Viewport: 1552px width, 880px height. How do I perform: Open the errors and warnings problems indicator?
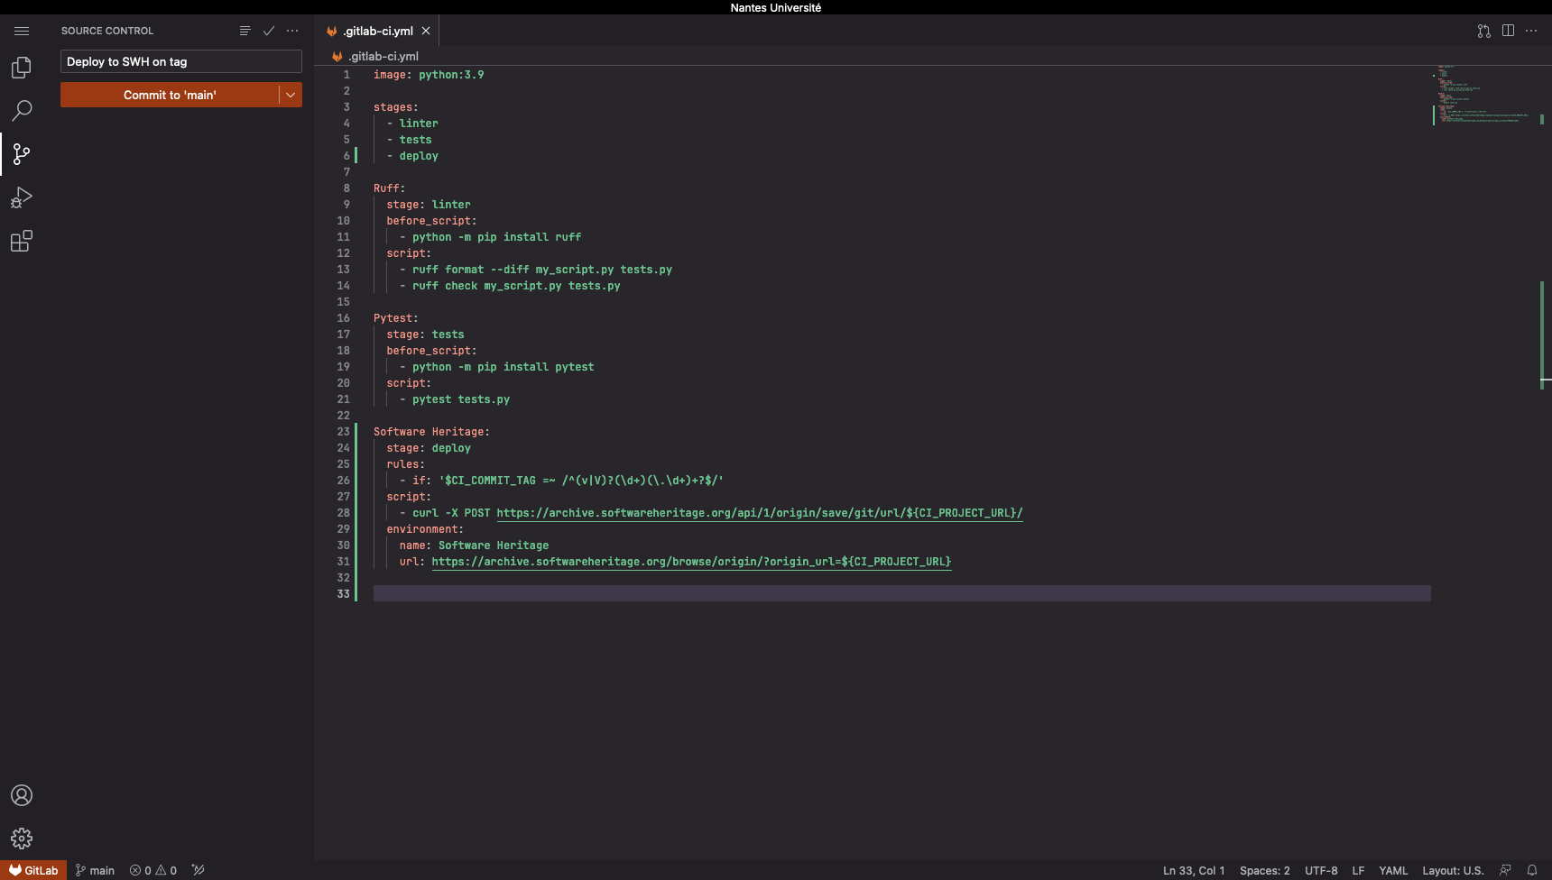[x=153, y=870]
